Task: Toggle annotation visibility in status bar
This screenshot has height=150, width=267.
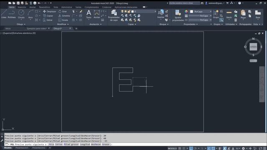Action: [225, 148]
